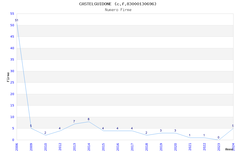The width and height of the screenshot is (236, 152).
Task: Select the y-axis tick label 50
Action: click(x=12, y=25)
